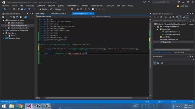The image size is (195, 109).
Task: Open Properties wrench icon in Solution Explorer
Action: (x=184, y=17)
